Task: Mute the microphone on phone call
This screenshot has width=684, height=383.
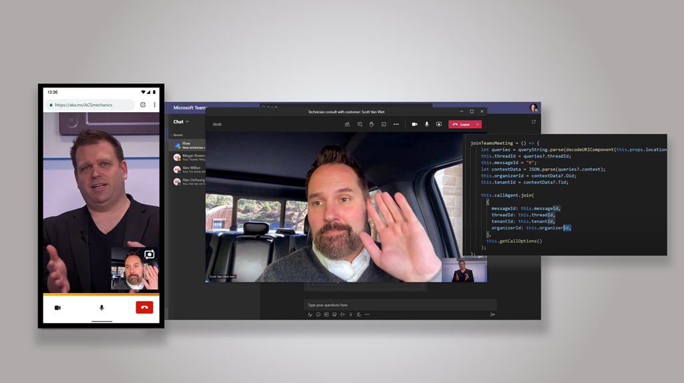Action: pos(102,308)
